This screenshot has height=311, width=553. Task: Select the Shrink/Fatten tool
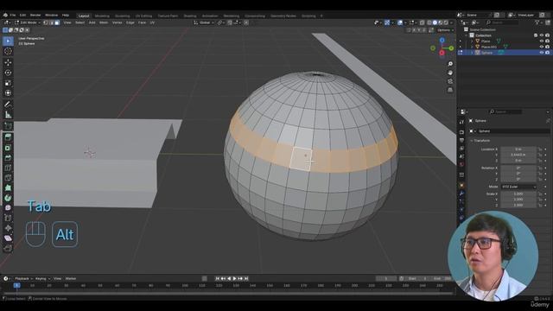pos(8,228)
